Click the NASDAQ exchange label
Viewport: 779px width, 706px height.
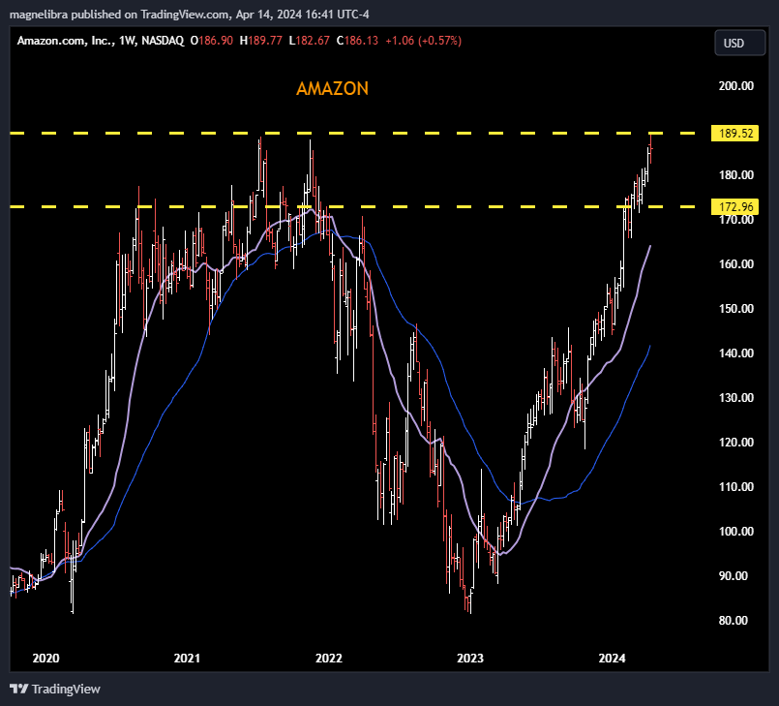tap(163, 41)
